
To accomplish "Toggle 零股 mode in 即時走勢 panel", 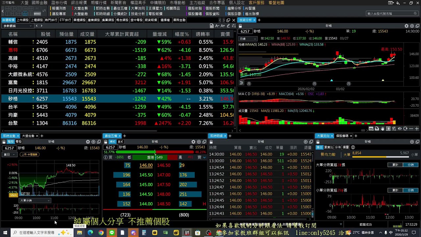I will (x=18, y=142).
